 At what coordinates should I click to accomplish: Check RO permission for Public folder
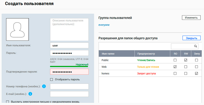[175, 60]
